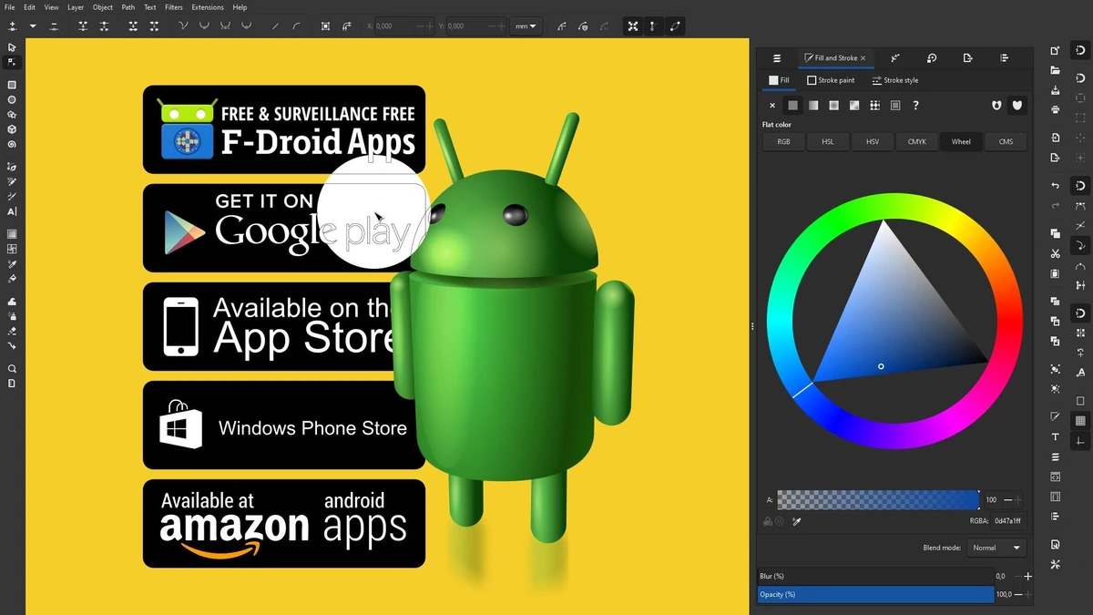The width and height of the screenshot is (1093, 615).
Task: Remove the fill with the X paint option
Action: click(772, 106)
